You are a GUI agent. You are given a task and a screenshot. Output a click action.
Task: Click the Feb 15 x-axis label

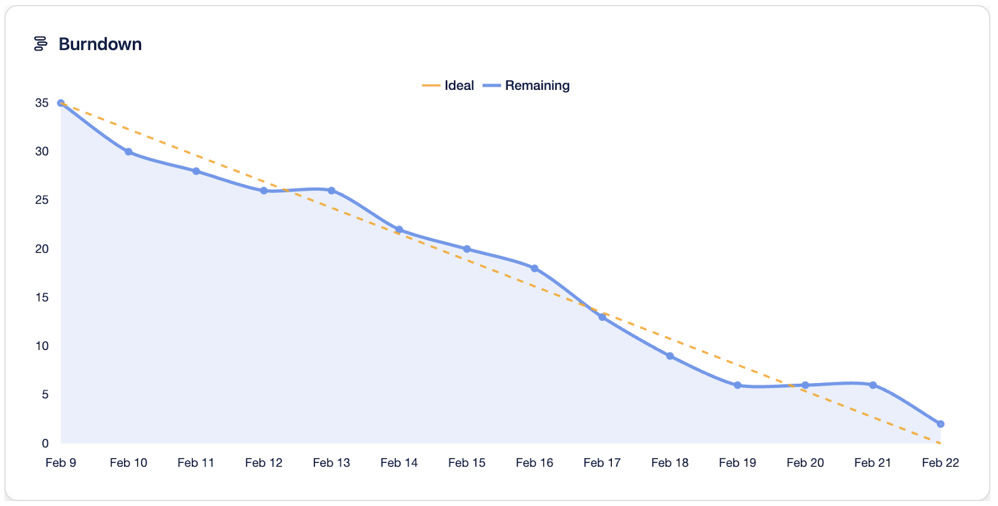(467, 462)
